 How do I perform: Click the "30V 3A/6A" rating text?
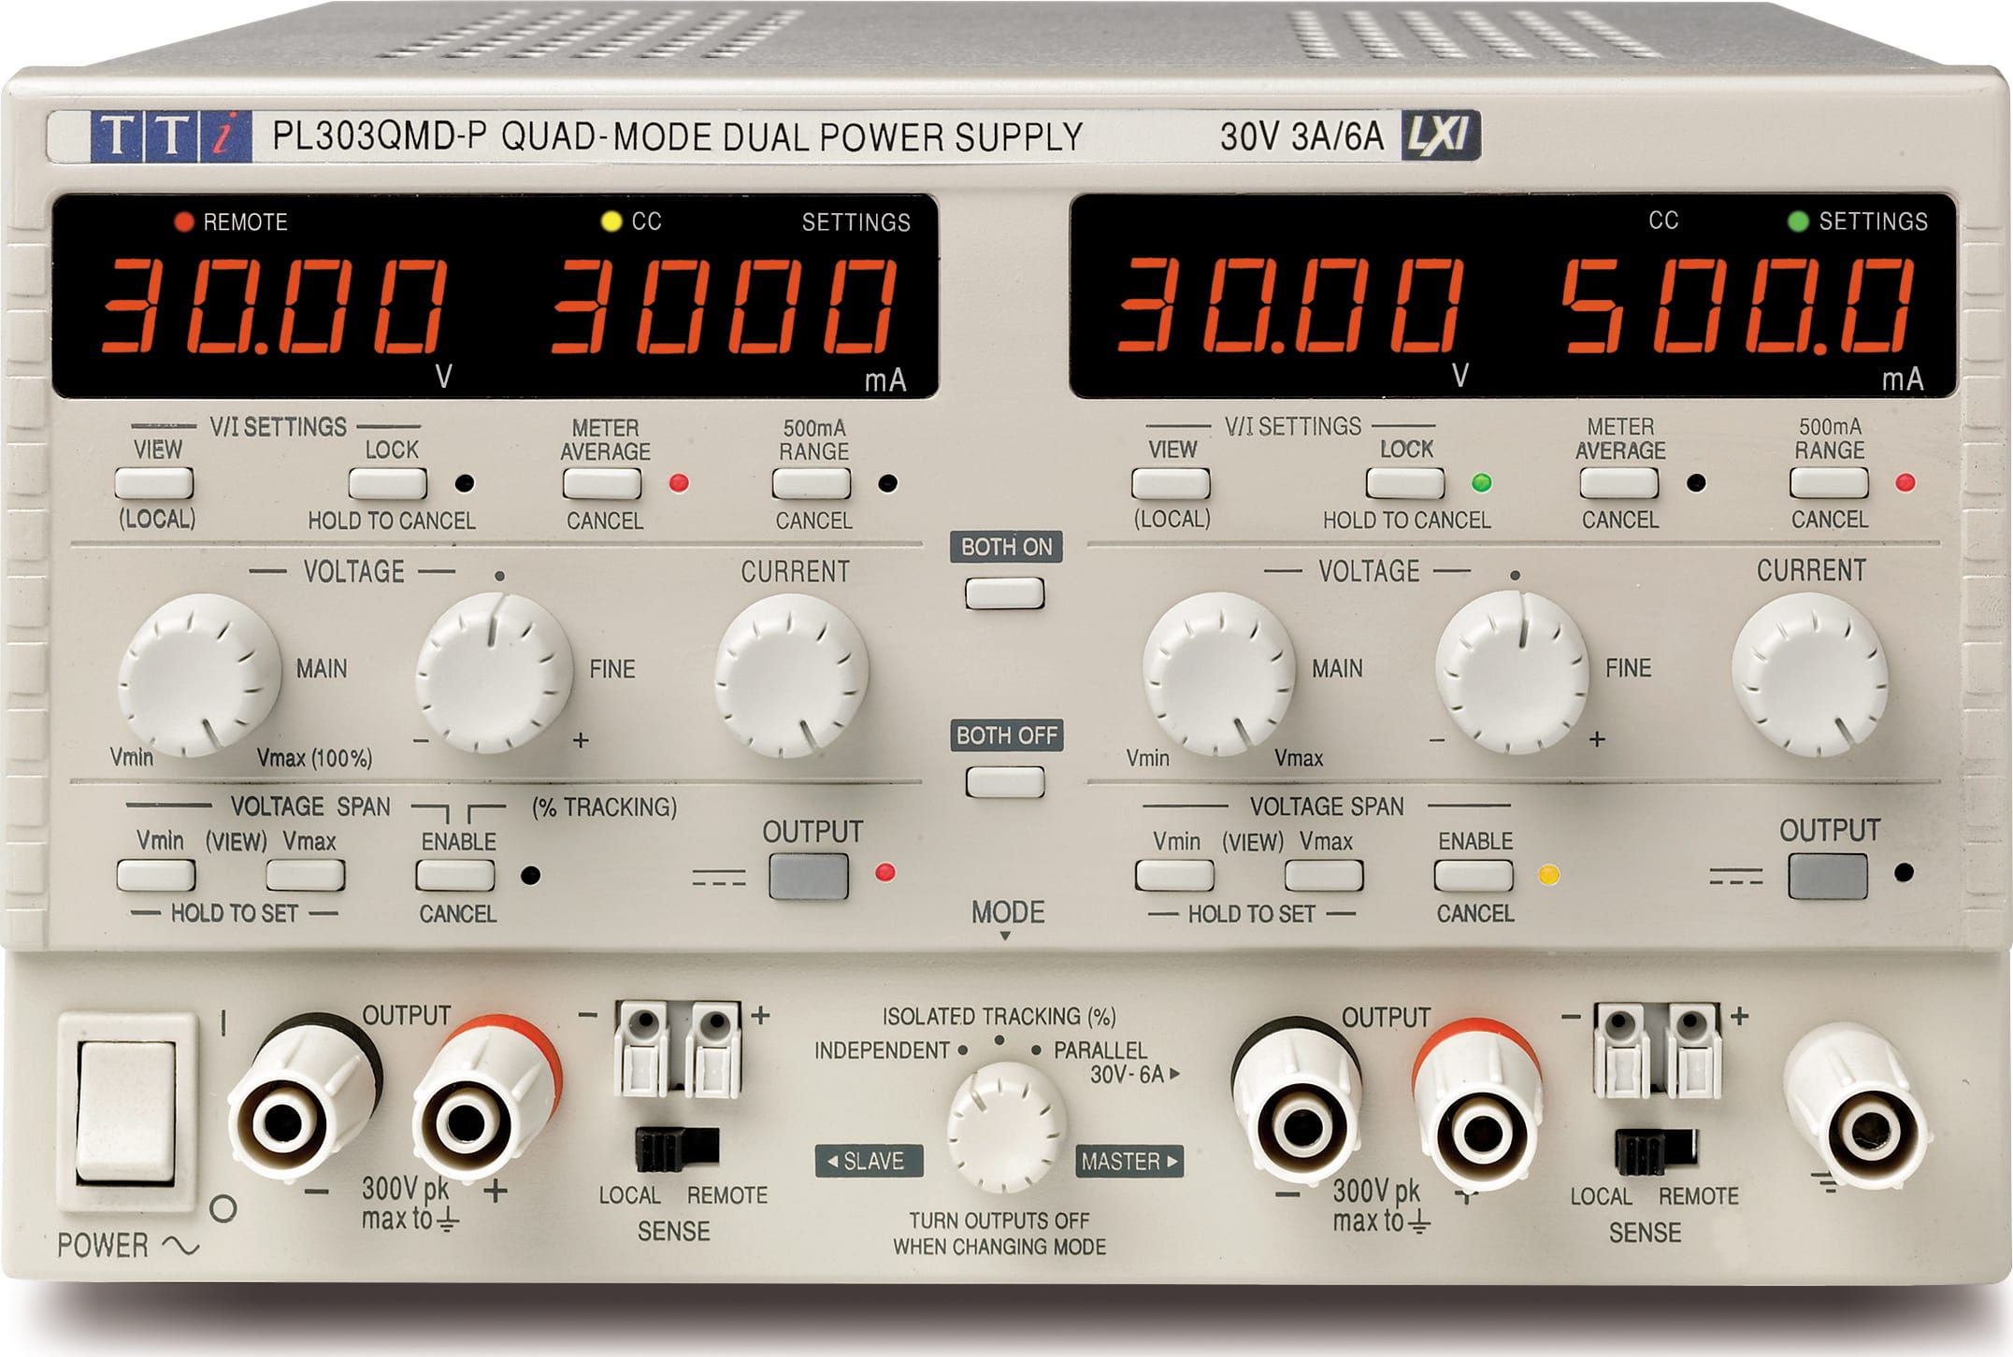[1301, 136]
